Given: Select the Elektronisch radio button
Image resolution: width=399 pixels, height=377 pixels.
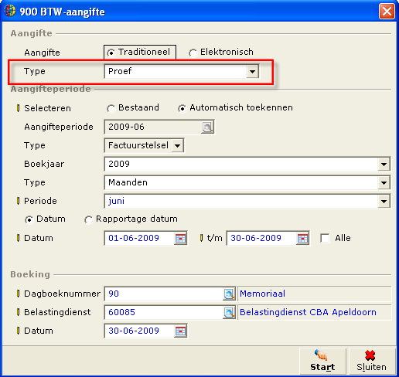Looking at the screenshot, I should [x=193, y=53].
